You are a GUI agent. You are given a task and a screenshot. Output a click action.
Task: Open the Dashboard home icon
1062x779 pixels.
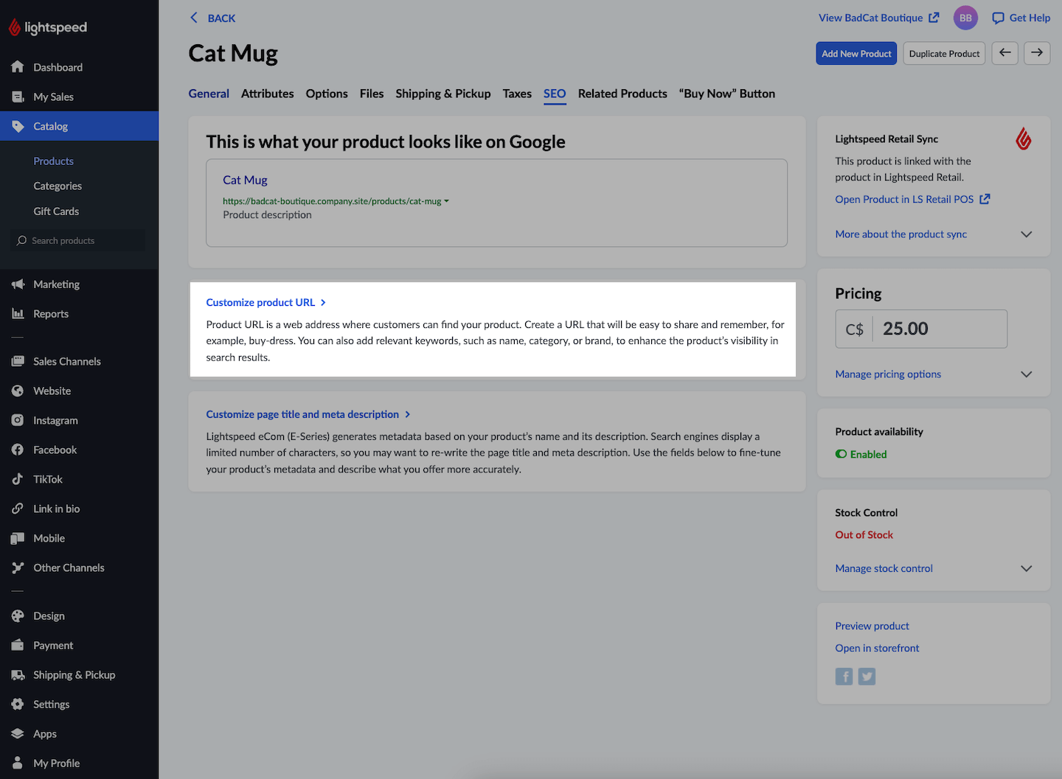[18, 67]
